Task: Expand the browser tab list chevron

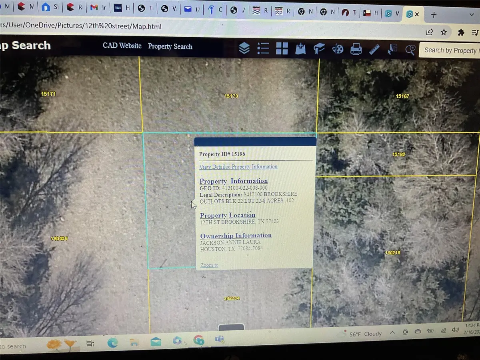Action: point(473,14)
